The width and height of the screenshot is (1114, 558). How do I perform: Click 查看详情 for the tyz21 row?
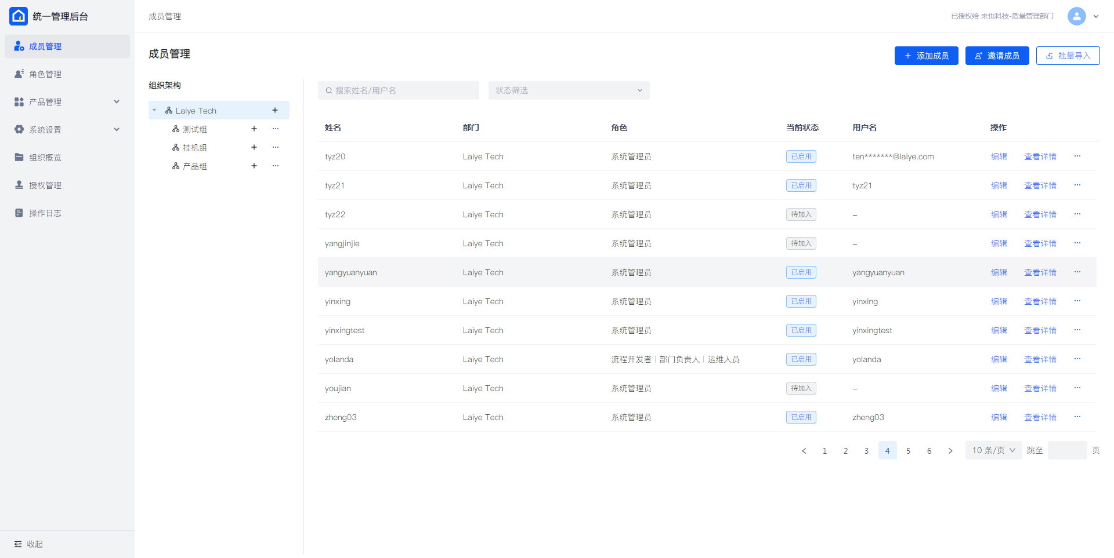[x=1040, y=185]
